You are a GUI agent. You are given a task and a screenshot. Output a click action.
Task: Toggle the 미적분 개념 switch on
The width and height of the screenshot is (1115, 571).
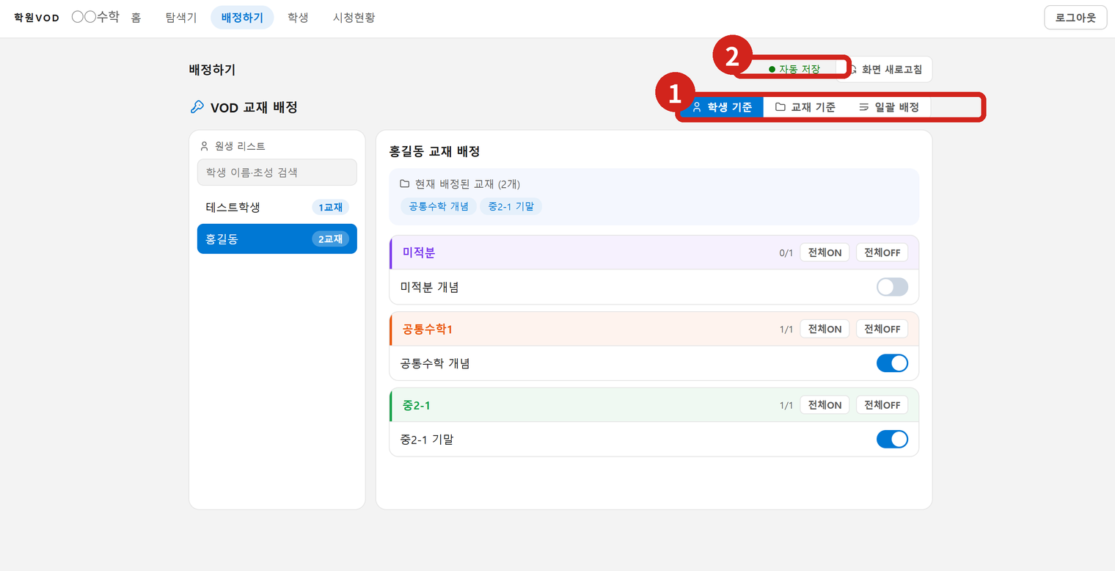[892, 287]
